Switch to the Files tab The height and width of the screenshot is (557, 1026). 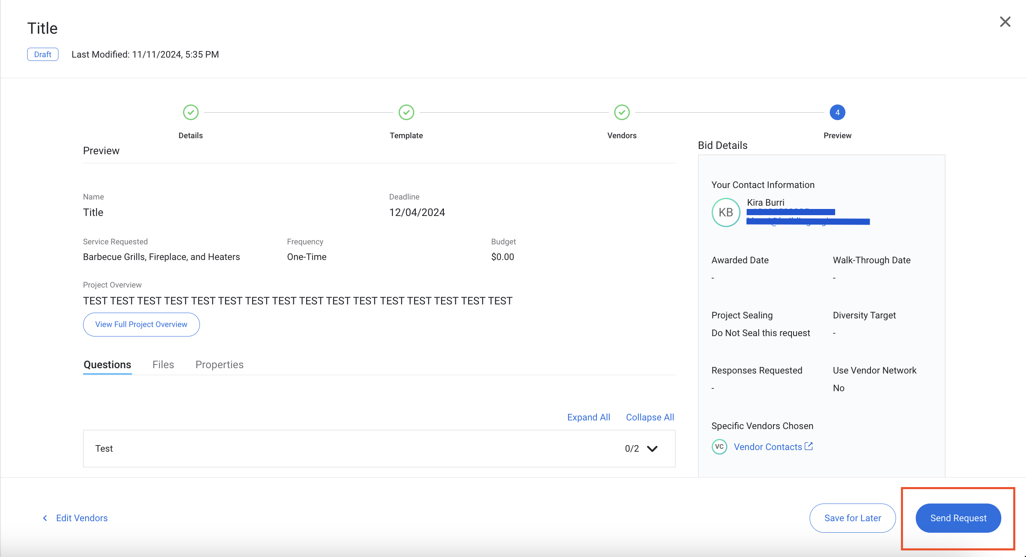pos(163,364)
